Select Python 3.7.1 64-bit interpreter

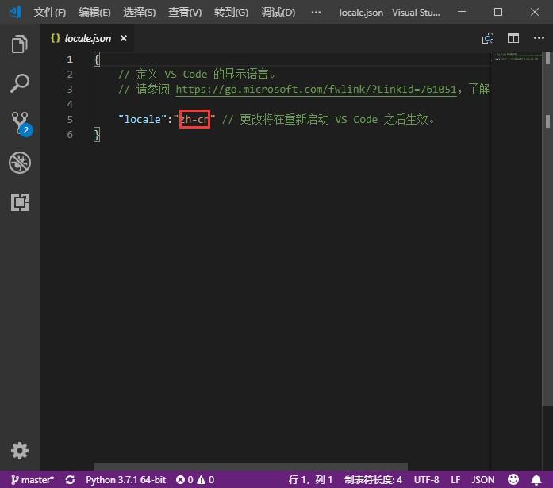coord(126,480)
